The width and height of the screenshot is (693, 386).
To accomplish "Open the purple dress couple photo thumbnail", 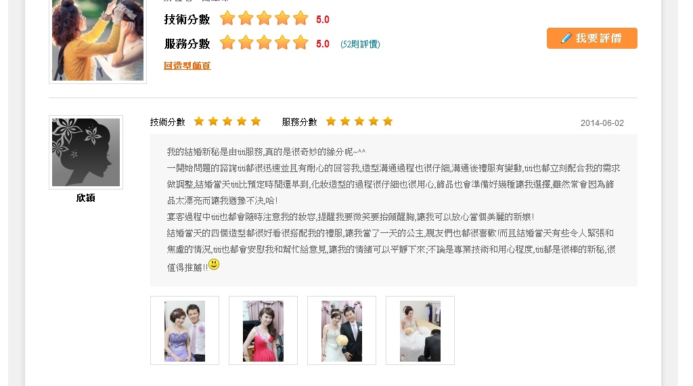I will click(x=185, y=330).
